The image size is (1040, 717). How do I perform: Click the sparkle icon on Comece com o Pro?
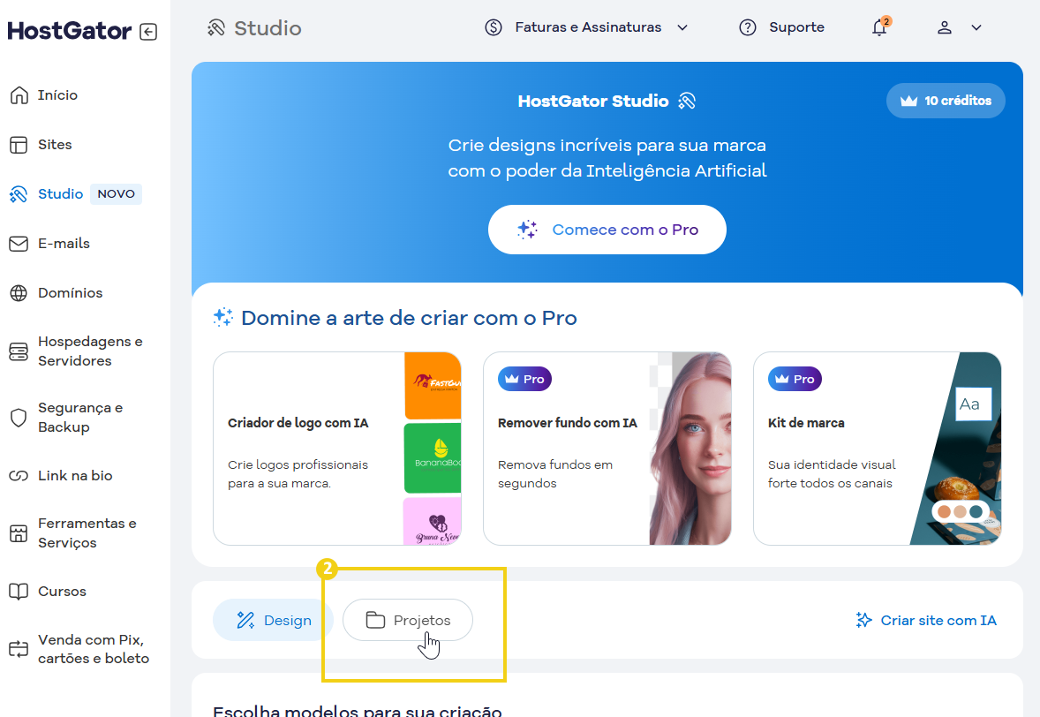[527, 230]
